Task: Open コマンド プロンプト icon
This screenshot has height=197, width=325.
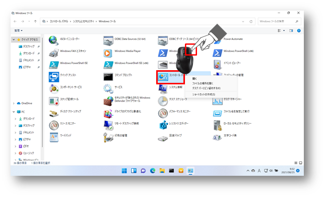Action: (x=108, y=77)
